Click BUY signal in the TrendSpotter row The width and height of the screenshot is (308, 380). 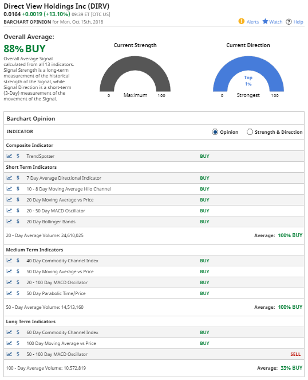pyautogui.click(x=204, y=156)
